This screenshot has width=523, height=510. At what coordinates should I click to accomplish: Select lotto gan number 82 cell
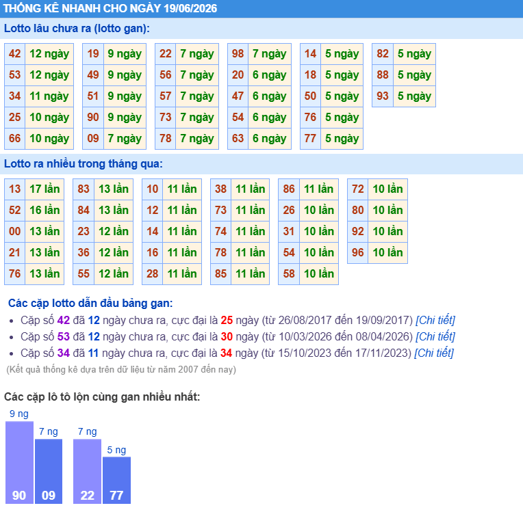(383, 53)
